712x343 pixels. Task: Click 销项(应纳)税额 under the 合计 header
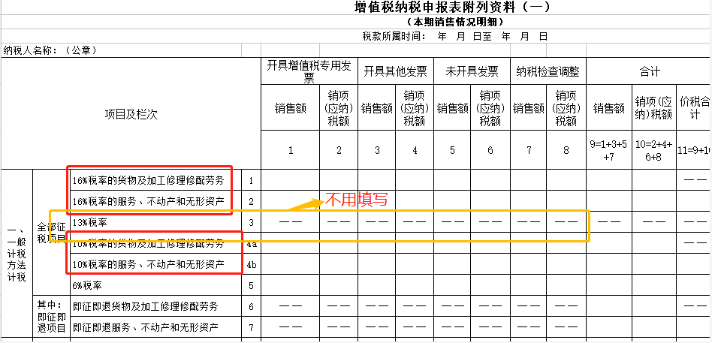point(654,108)
